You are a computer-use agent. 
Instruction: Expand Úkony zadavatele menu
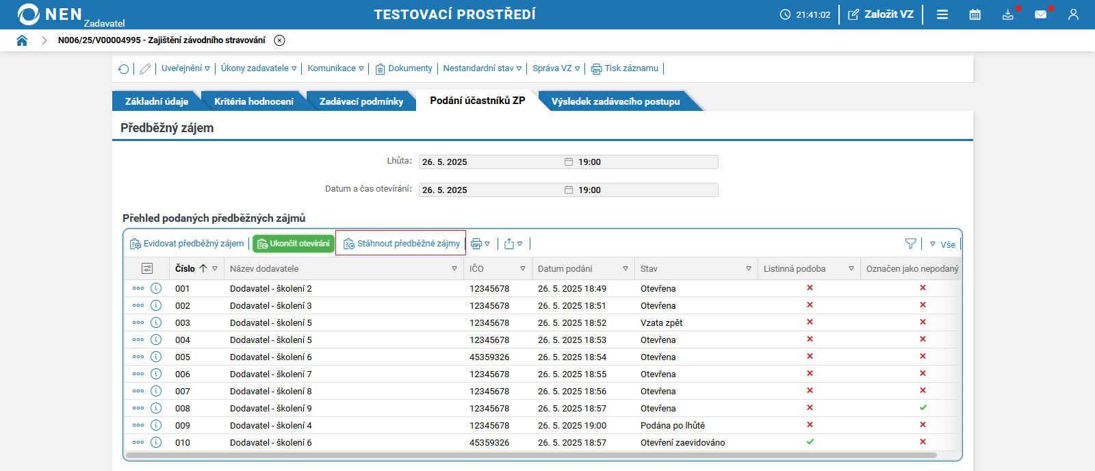(x=259, y=68)
